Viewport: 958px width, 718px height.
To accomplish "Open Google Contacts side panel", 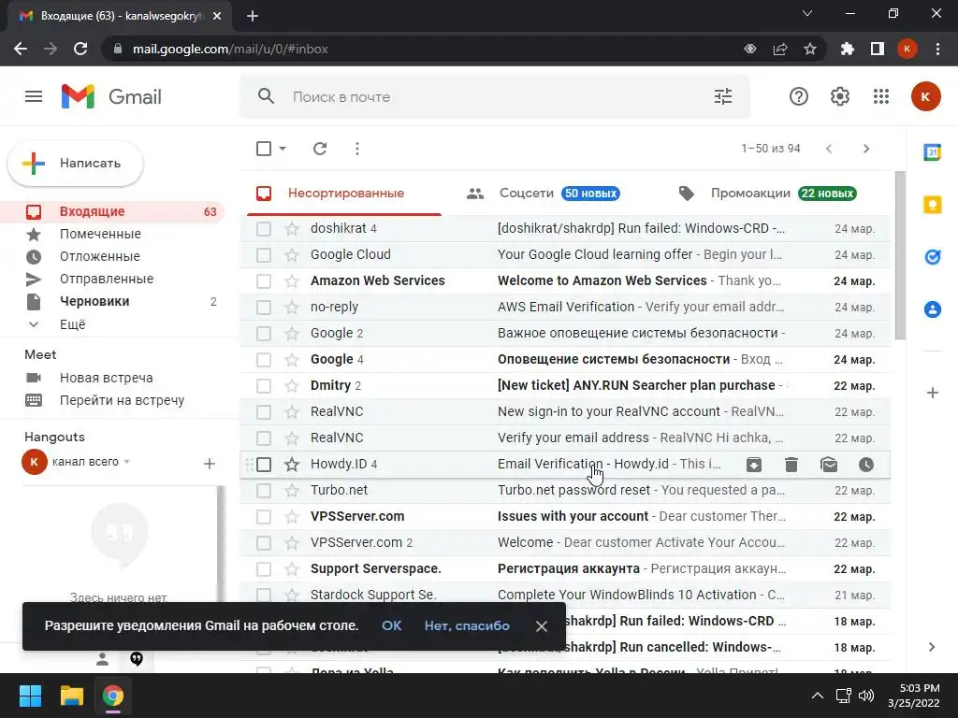I will point(933,309).
